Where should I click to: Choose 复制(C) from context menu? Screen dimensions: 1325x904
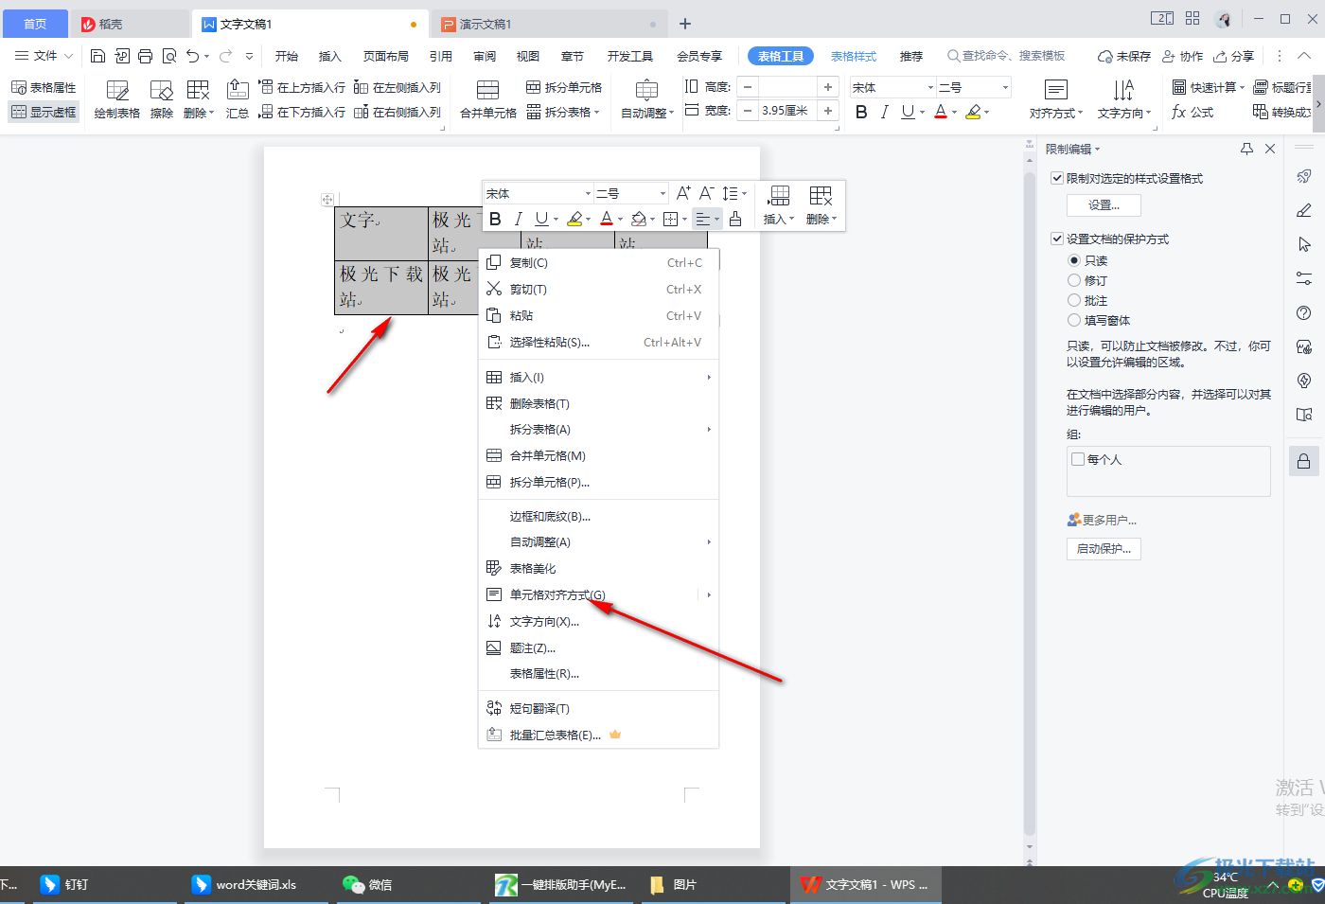point(599,263)
